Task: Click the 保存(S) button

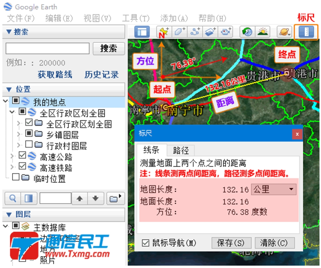Action: 231,243
